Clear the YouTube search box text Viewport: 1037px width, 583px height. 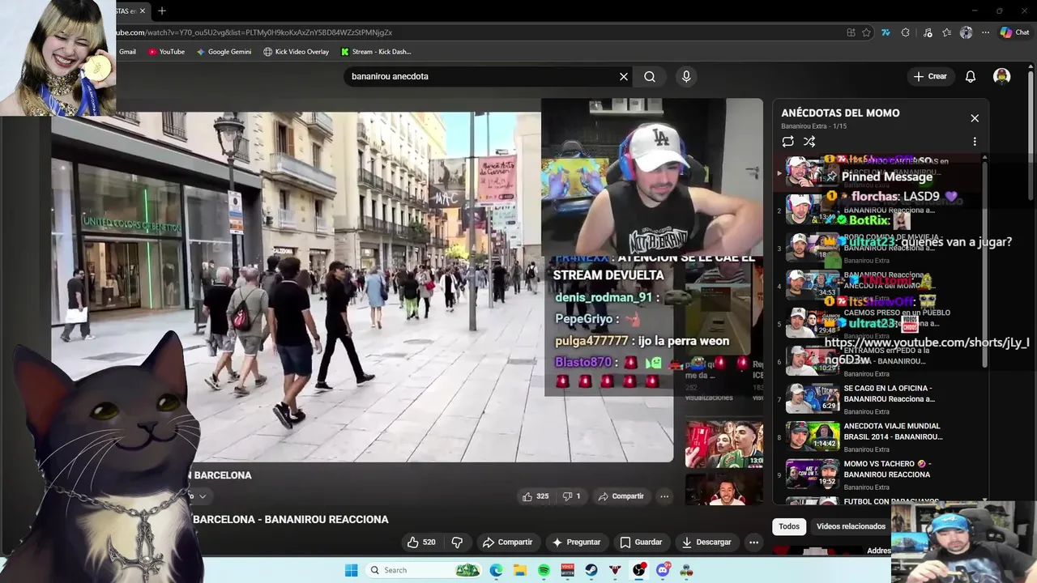tap(624, 76)
